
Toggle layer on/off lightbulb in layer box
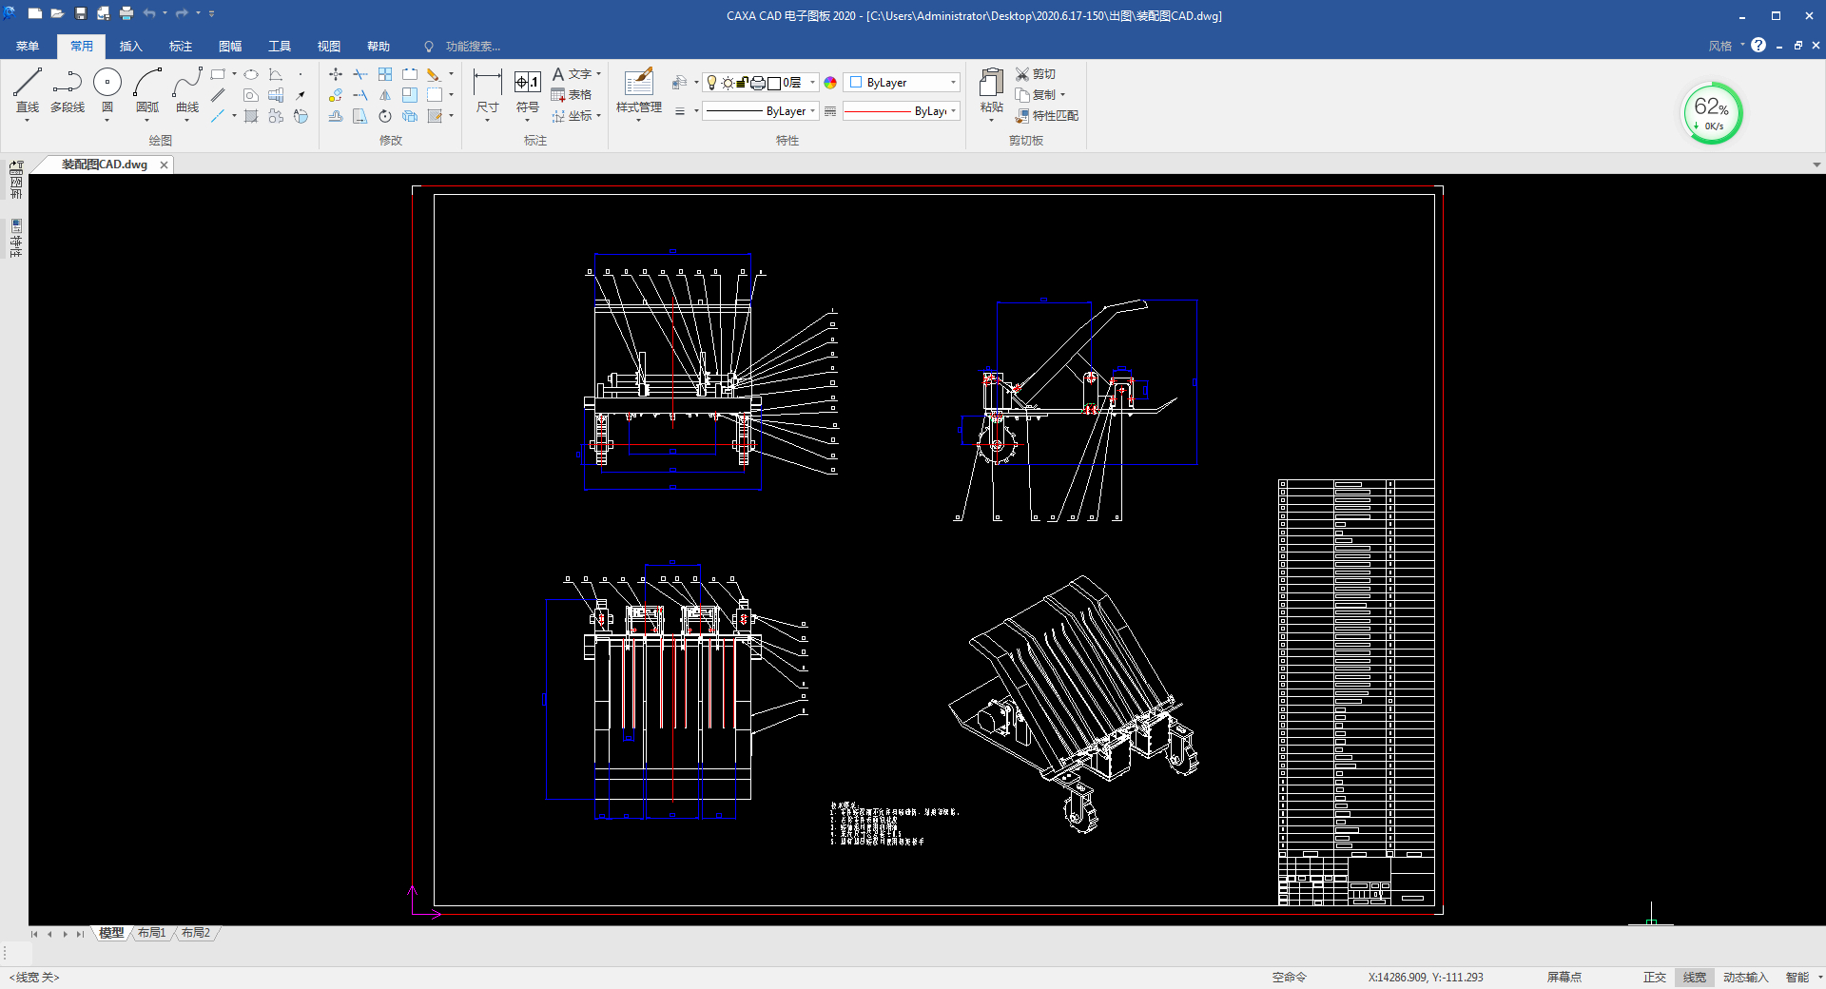coord(711,83)
